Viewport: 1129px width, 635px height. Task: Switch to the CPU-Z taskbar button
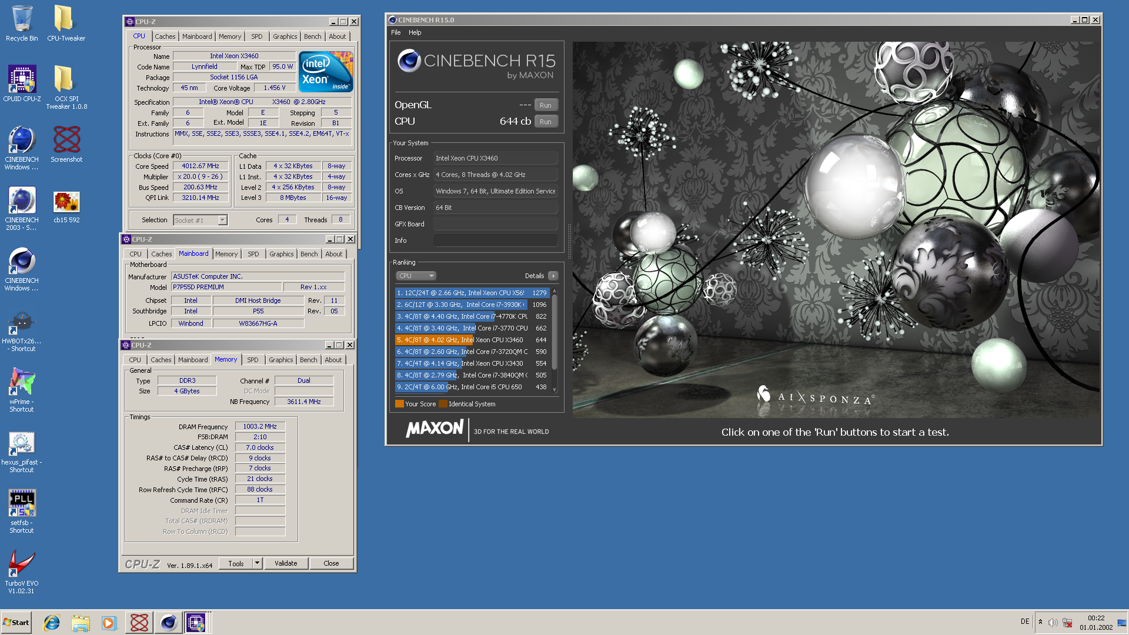click(196, 623)
